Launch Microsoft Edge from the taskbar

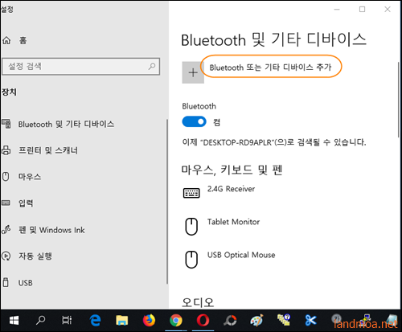pyautogui.click(x=95, y=320)
